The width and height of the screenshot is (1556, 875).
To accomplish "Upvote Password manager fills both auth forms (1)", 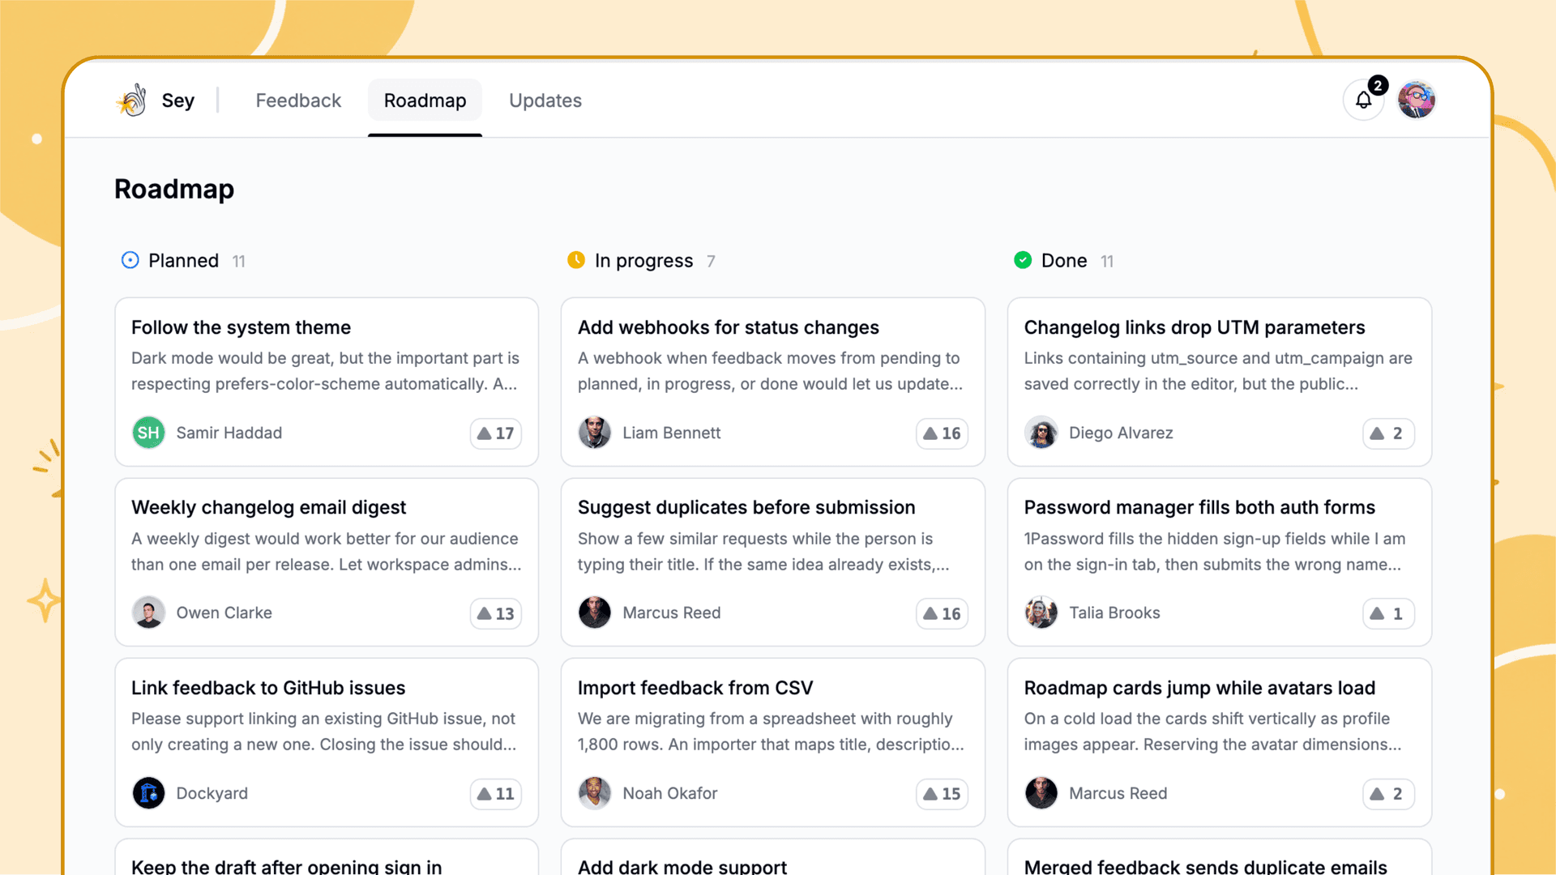I will [x=1388, y=614].
